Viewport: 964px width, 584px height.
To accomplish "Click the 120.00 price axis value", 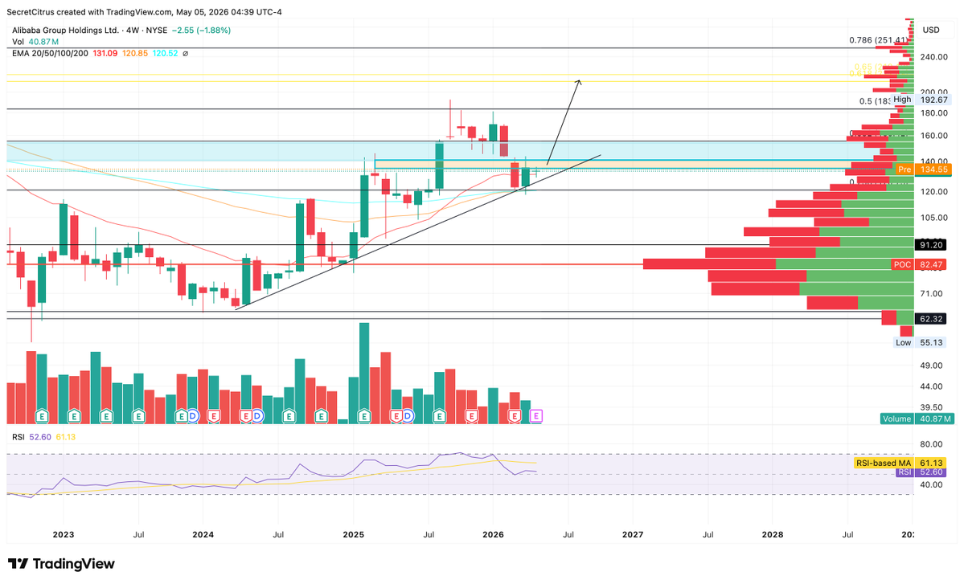I will pos(934,192).
